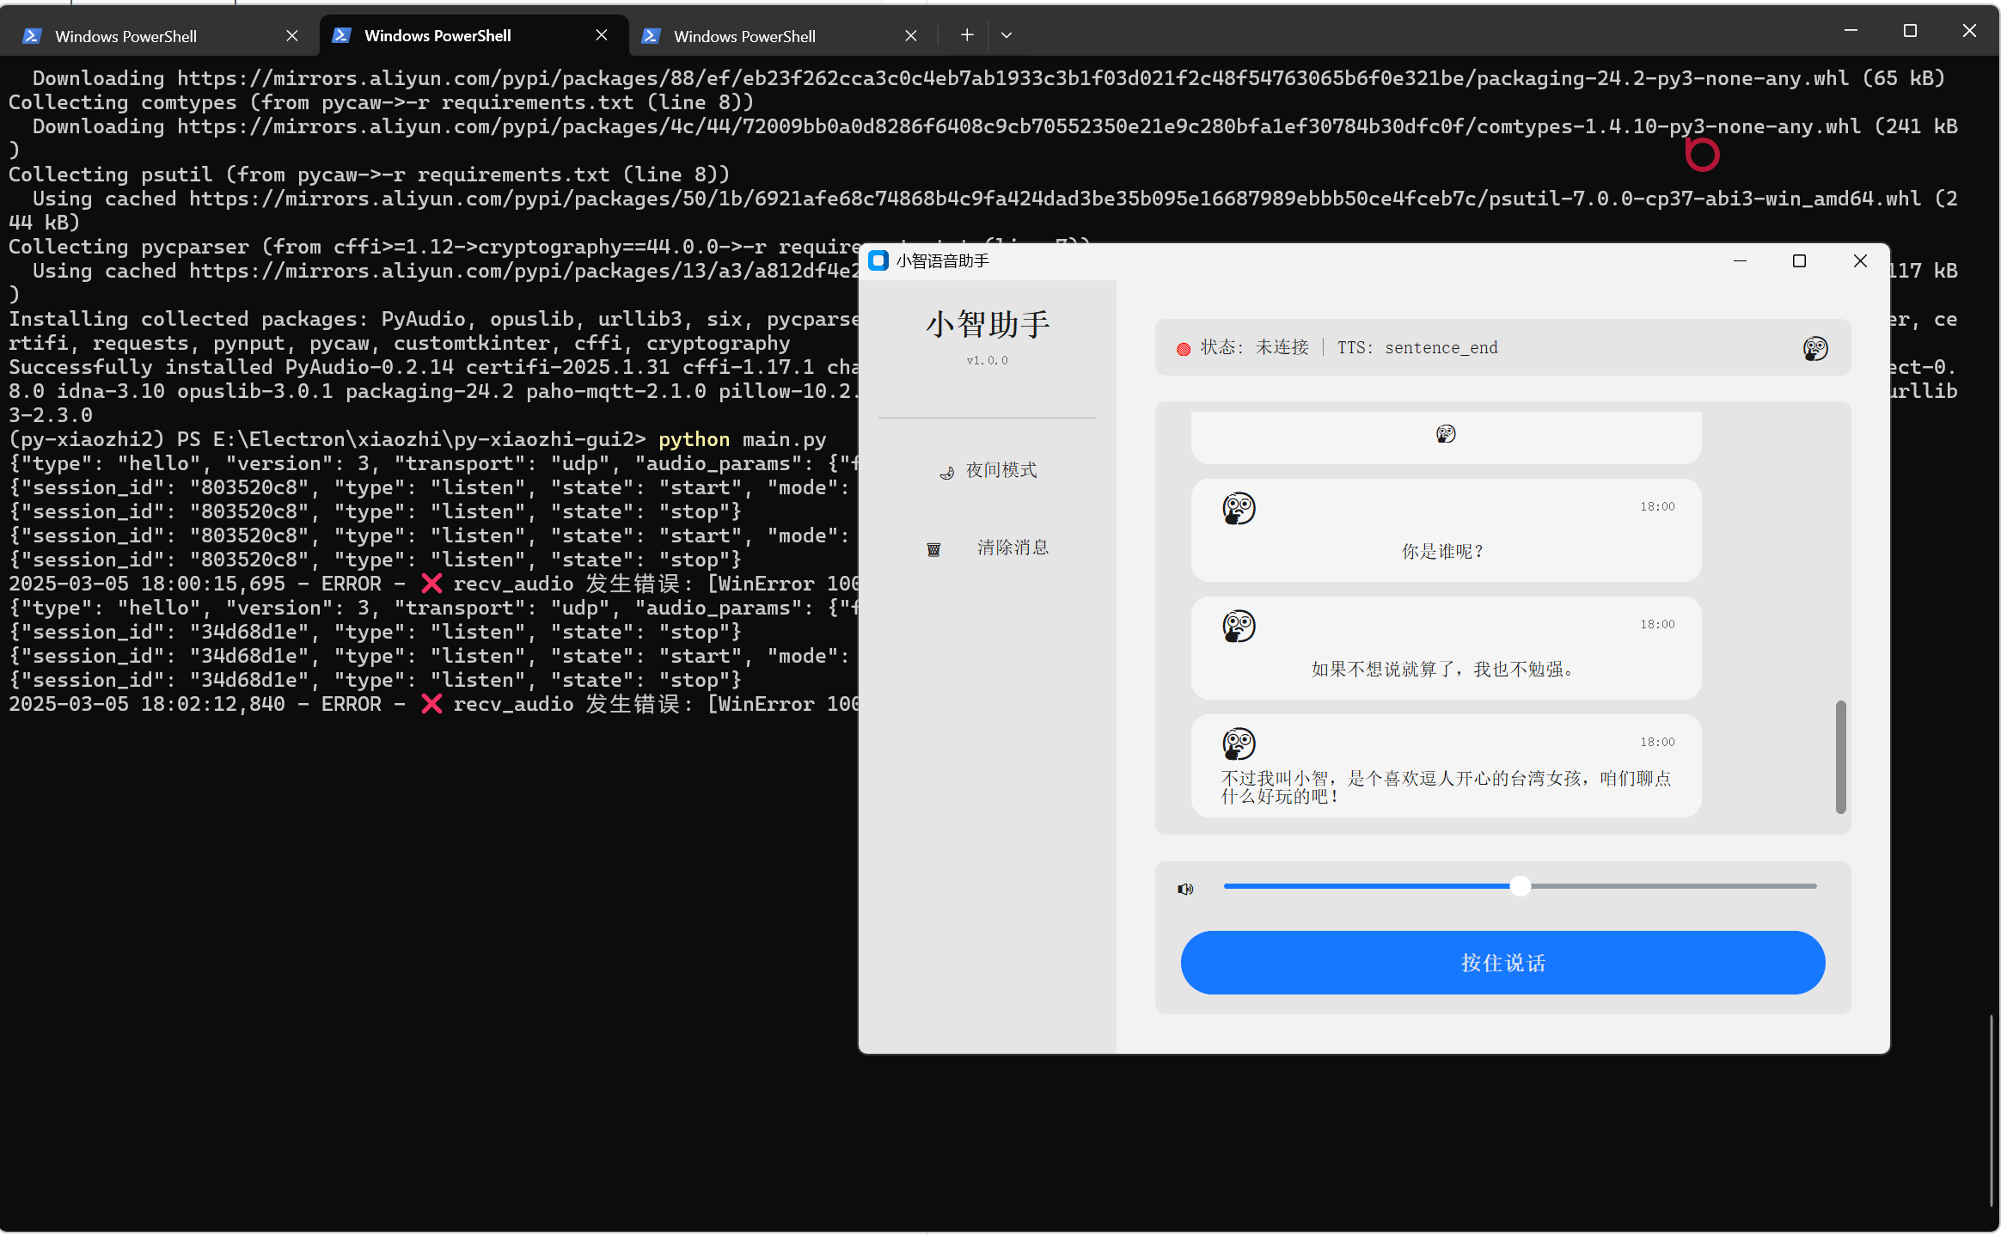Click the volume slider handle
The image size is (2001, 1236).
1520,886
